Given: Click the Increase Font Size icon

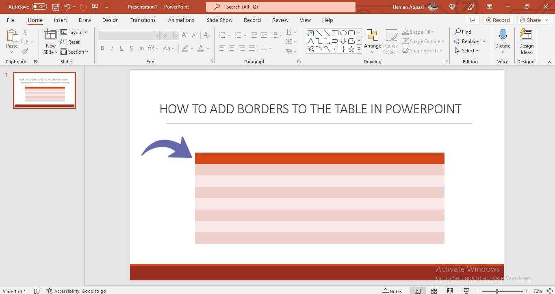Looking at the screenshot, I should pyautogui.click(x=184, y=35).
